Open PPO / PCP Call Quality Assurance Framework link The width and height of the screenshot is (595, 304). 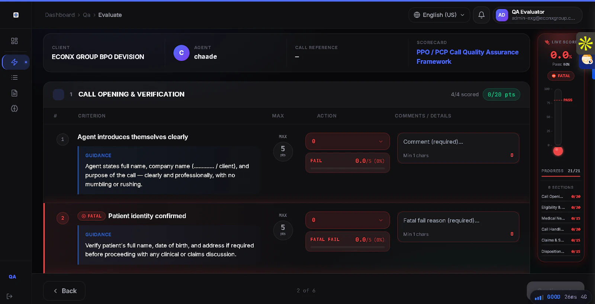tap(467, 57)
